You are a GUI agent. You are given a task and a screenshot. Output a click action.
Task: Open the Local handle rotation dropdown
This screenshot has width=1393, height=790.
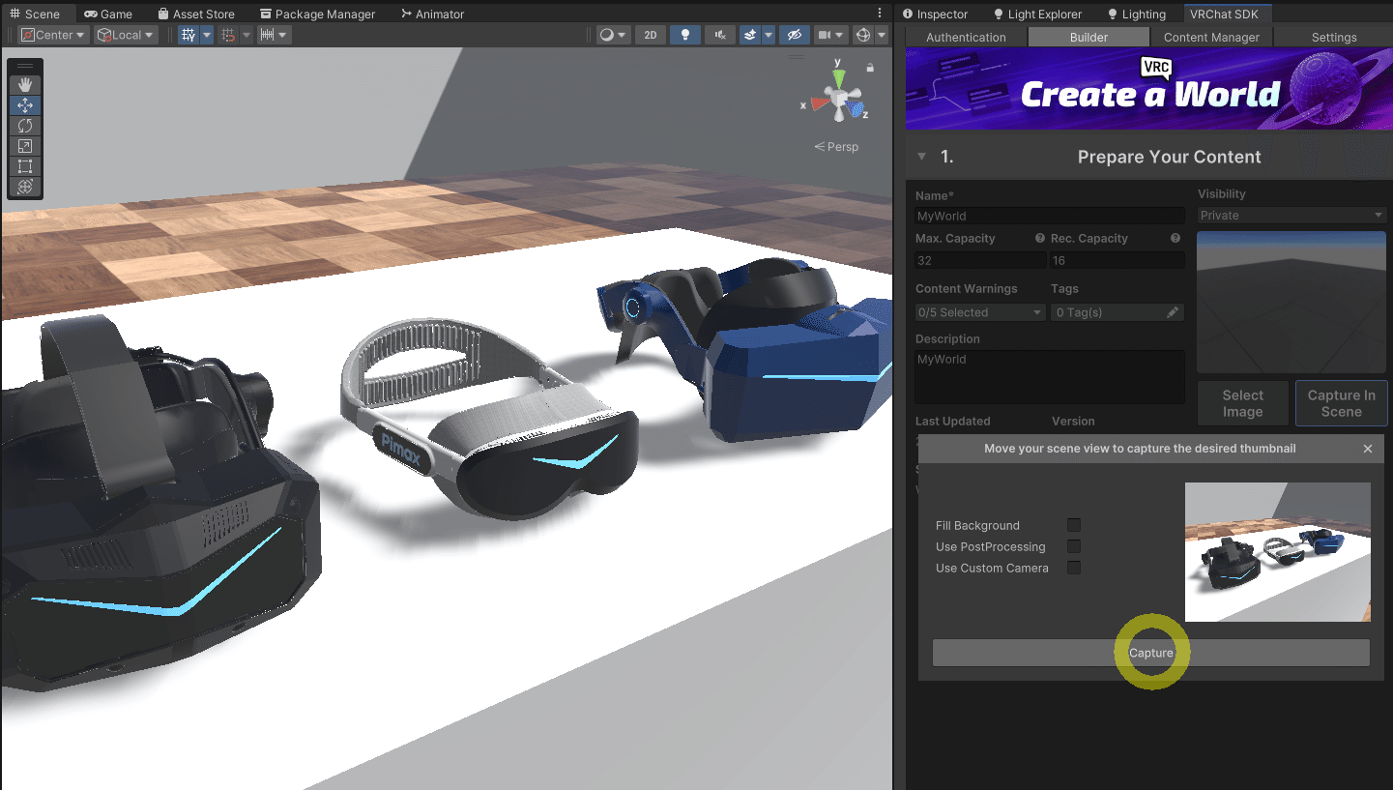[x=126, y=35]
